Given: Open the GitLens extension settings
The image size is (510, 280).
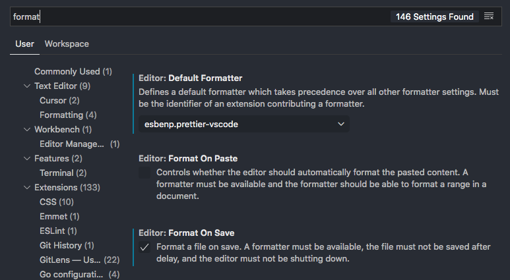Looking at the screenshot, I should tap(79, 260).
